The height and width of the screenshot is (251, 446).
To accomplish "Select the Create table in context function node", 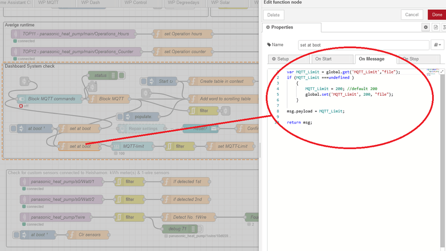I will (220, 81).
